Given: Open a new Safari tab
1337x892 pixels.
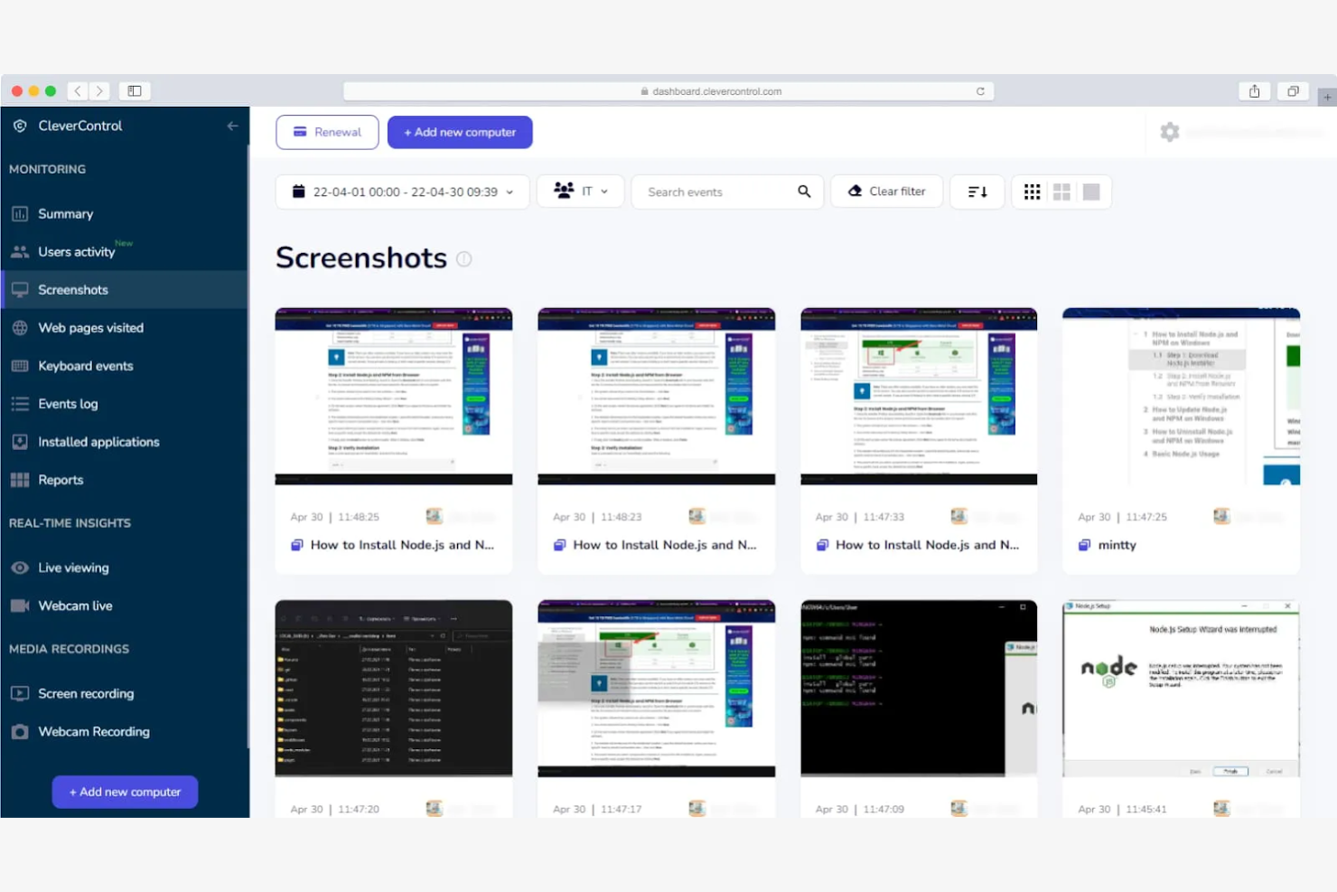Looking at the screenshot, I should pos(1327,97).
